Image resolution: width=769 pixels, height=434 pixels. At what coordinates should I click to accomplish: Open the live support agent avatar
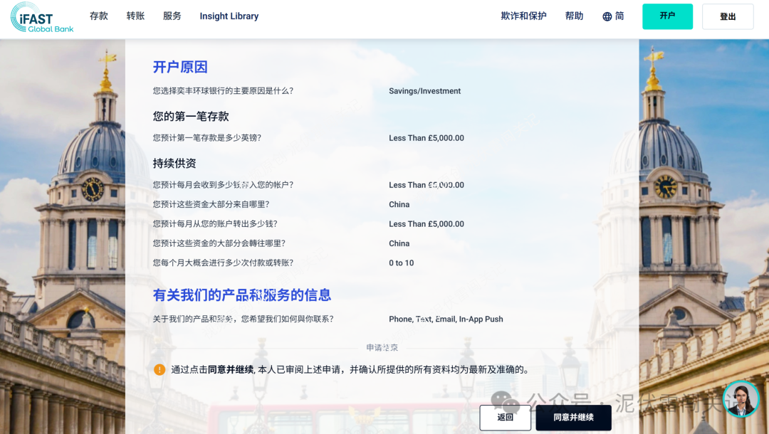pyautogui.click(x=741, y=400)
